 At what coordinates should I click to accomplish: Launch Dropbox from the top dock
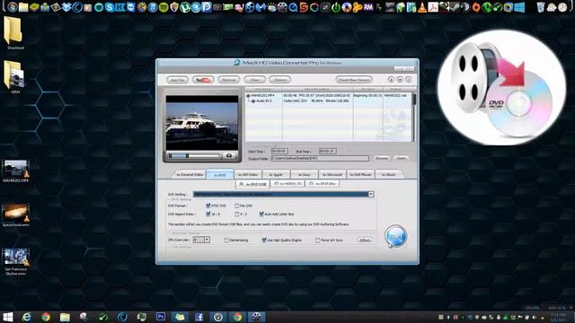point(66,7)
